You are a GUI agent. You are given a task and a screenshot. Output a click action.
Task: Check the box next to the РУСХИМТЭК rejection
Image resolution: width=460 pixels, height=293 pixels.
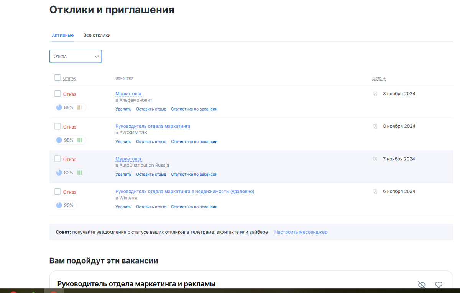[57, 126]
